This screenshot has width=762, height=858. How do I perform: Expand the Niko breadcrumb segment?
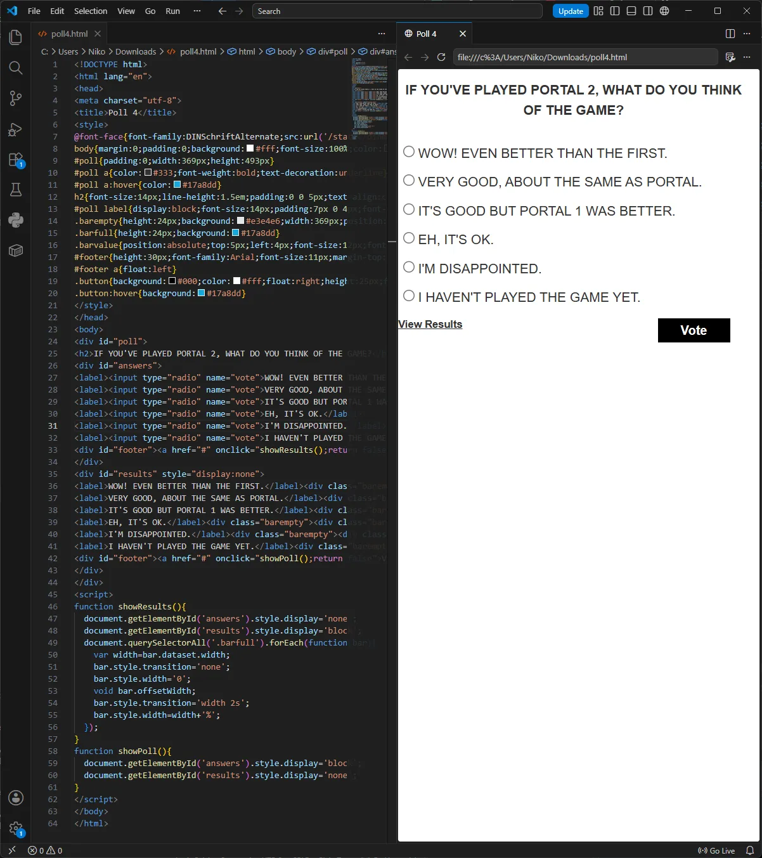pyautogui.click(x=97, y=51)
